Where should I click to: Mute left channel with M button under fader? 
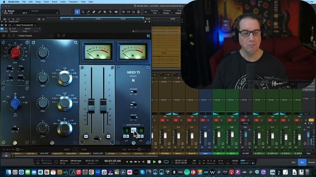(x=86, y=137)
